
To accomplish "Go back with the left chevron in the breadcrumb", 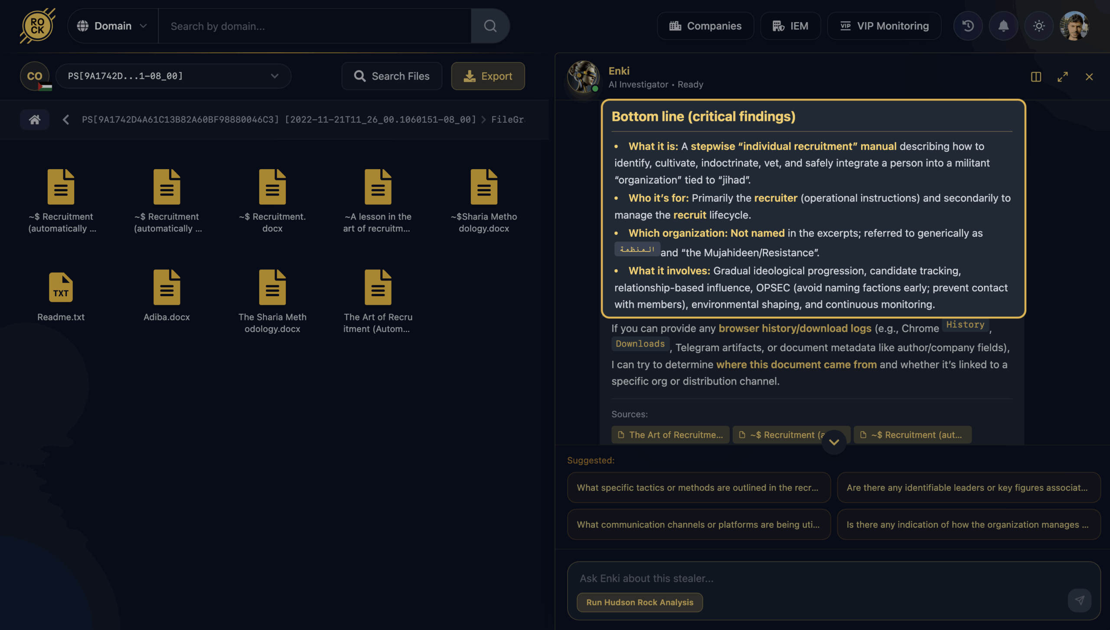I will (66, 119).
